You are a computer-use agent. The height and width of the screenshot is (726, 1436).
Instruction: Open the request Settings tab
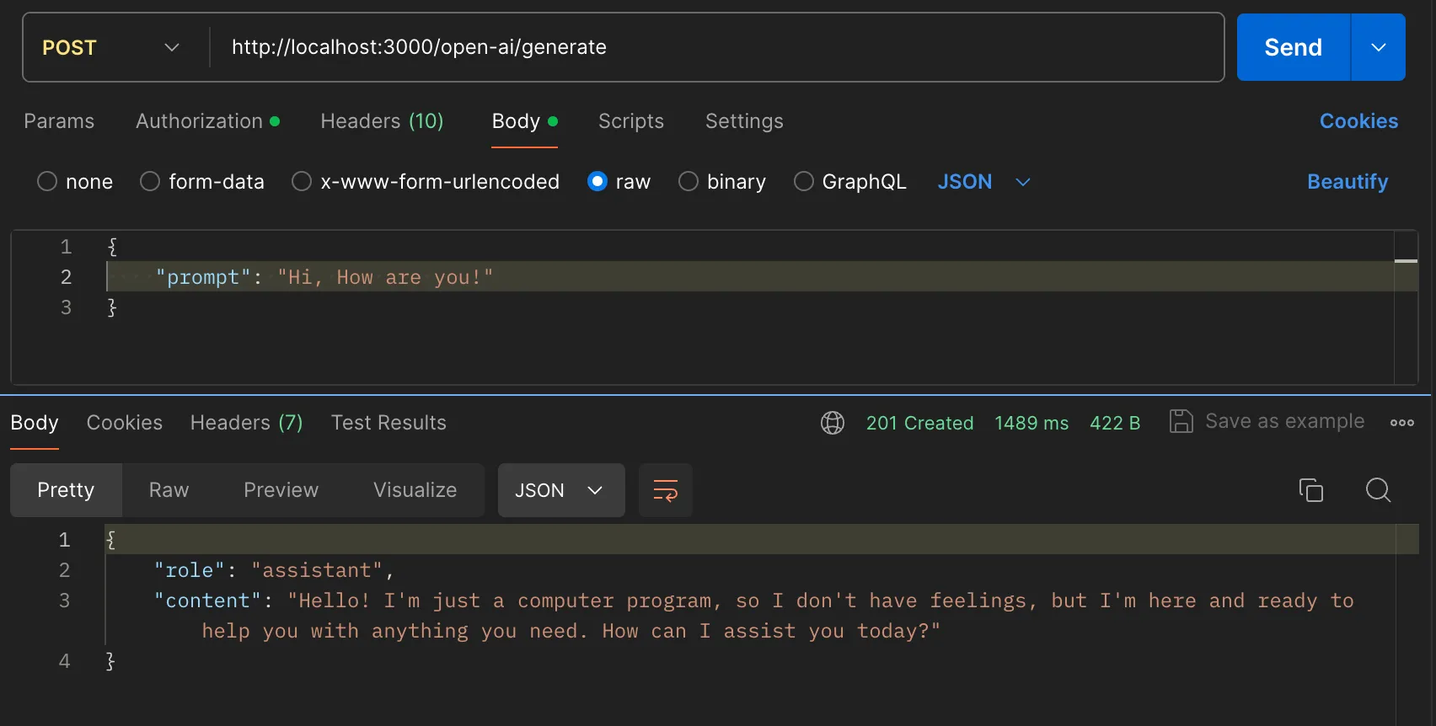point(744,121)
